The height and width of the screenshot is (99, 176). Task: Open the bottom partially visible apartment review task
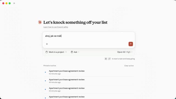pos(89,97)
